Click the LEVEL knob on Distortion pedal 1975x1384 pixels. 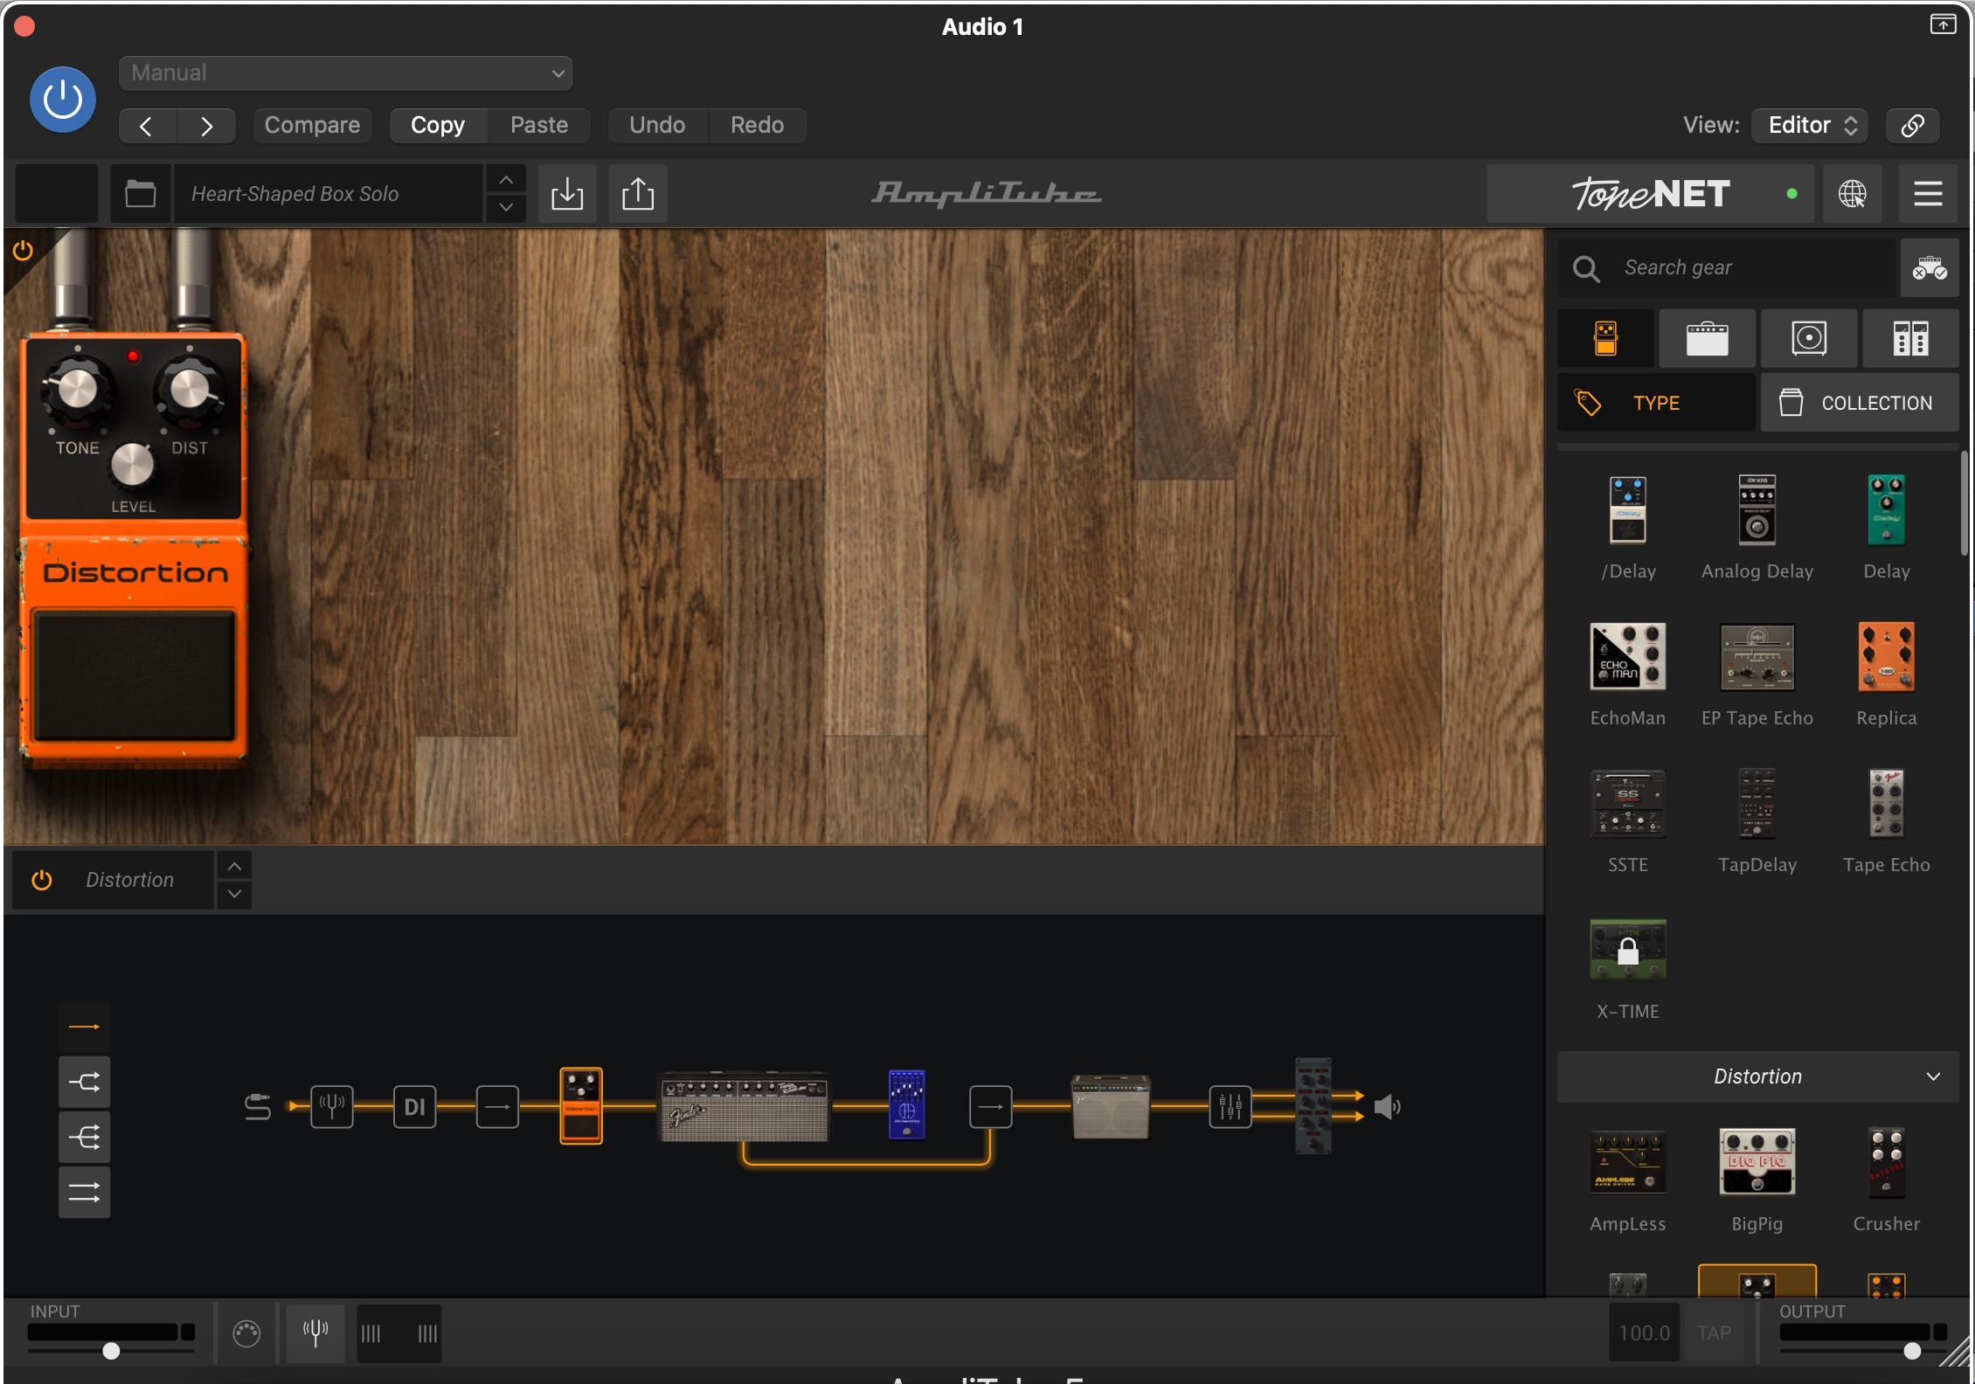pyautogui.click(x=132, y=464)
